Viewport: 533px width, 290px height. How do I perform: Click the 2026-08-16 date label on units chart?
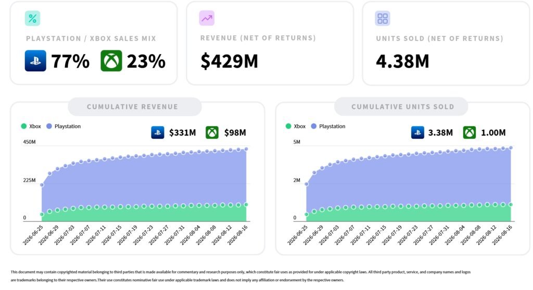(x=502, y=235)
